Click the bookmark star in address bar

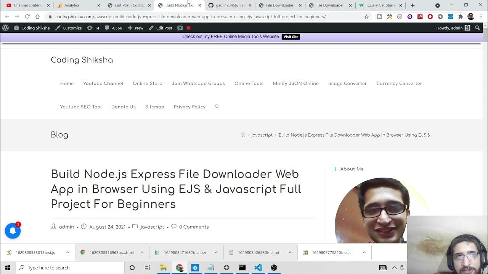pos(366,17)
